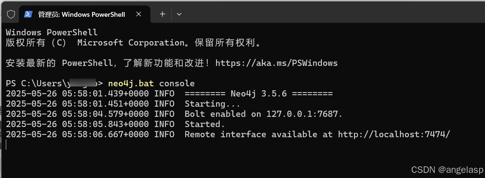
Task: Click the administrator shield icon
Action: click(11, 14)
